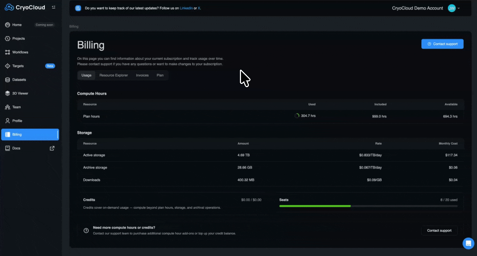
Task: Click the Projects icon in sidebar
Action: [x=7, y=38]
